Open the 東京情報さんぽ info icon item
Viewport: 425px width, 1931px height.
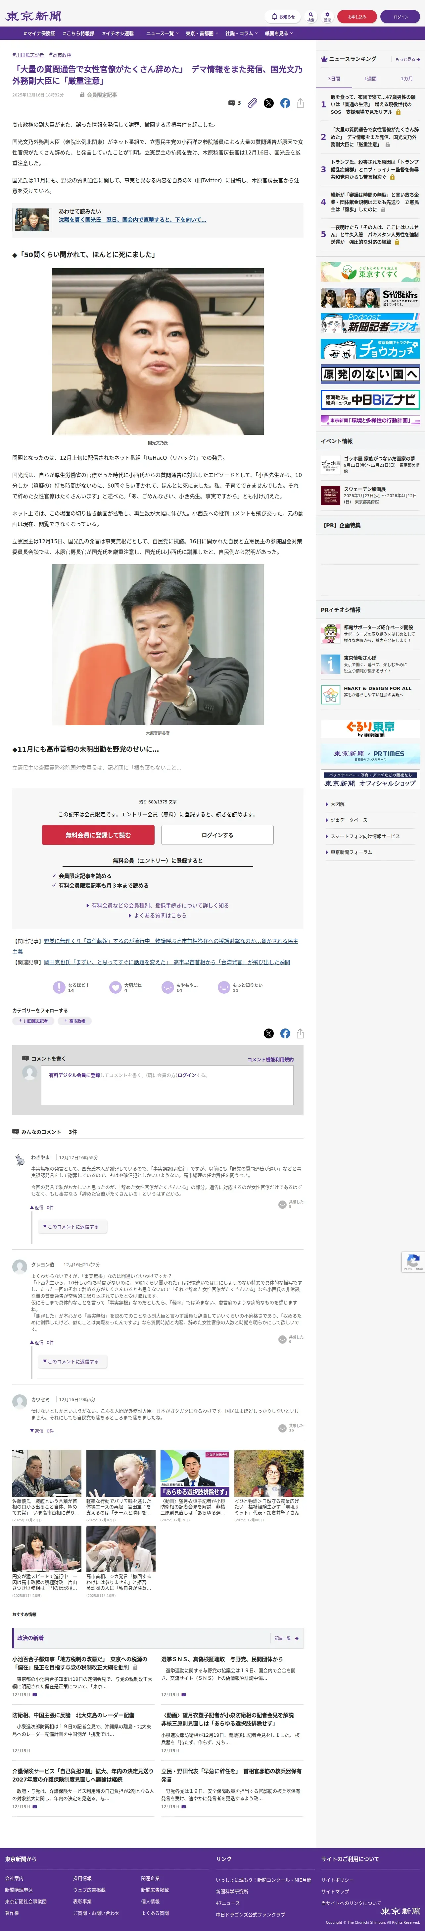[331, 664]
